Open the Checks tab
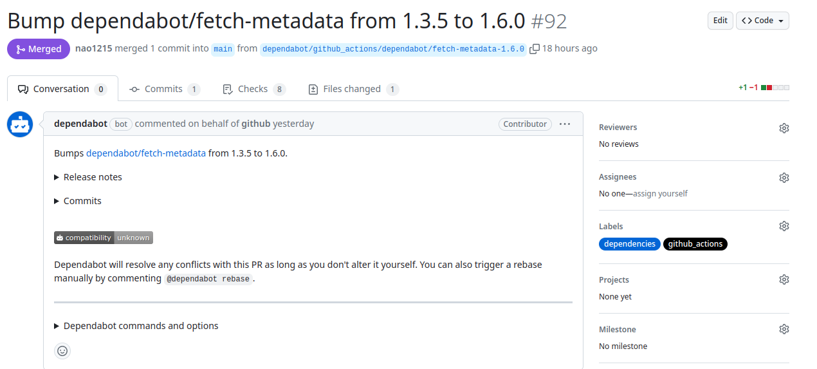Viewport: 817px width, 369px height. coord(252,89)
